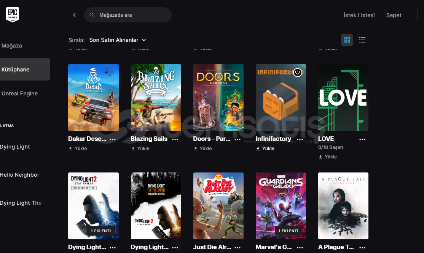Toggle the heart favorite on Infinifactory
The image size is (424, 253).
tap(298, 72)
